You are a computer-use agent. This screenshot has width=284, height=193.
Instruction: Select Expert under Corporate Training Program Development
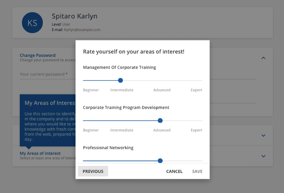point(196,130)
